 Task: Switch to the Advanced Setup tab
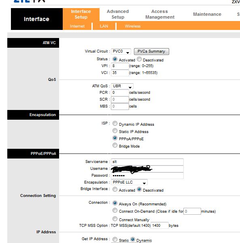(118, 14)
